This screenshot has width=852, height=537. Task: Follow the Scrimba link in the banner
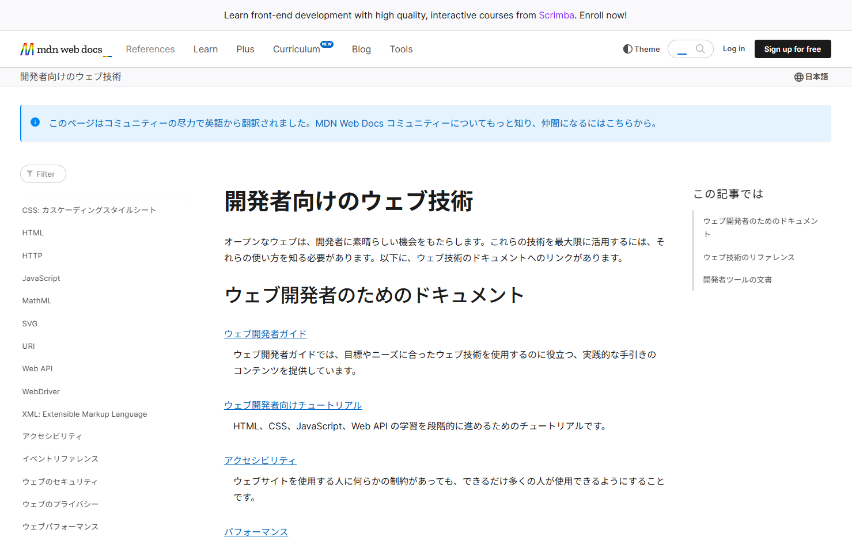[x=556, y=15]
